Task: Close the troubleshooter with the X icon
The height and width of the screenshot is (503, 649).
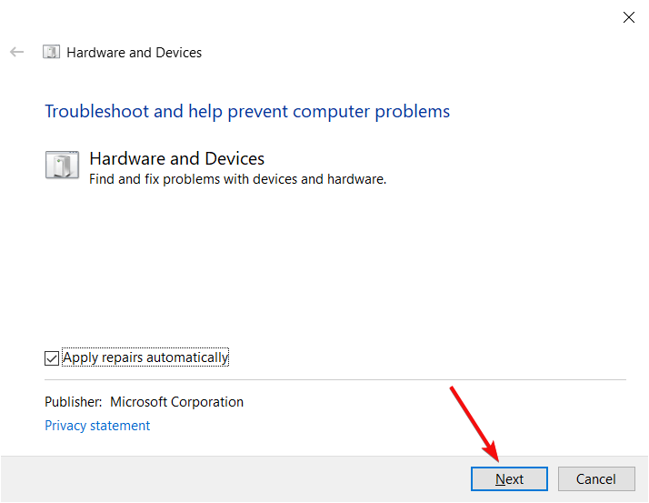Action: (629, 17)
